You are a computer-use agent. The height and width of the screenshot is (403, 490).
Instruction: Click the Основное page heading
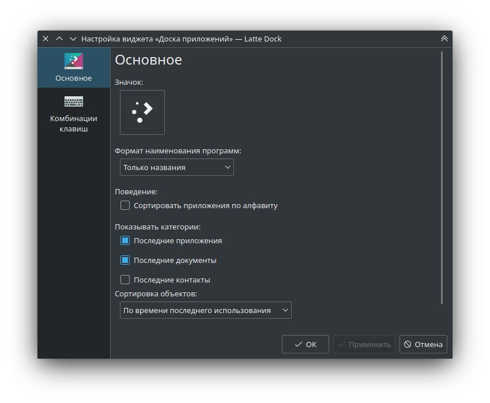click(148, 60)
